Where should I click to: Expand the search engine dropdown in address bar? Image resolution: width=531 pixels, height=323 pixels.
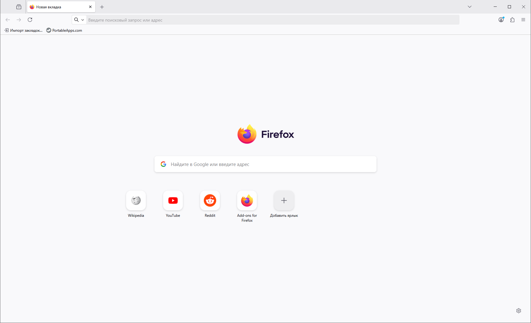(x=79, y=20)
